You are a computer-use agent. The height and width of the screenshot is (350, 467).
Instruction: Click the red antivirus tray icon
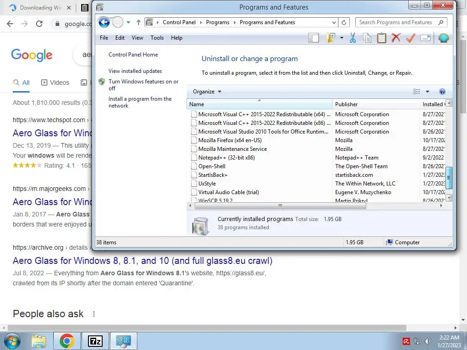(x=406, y=341)
